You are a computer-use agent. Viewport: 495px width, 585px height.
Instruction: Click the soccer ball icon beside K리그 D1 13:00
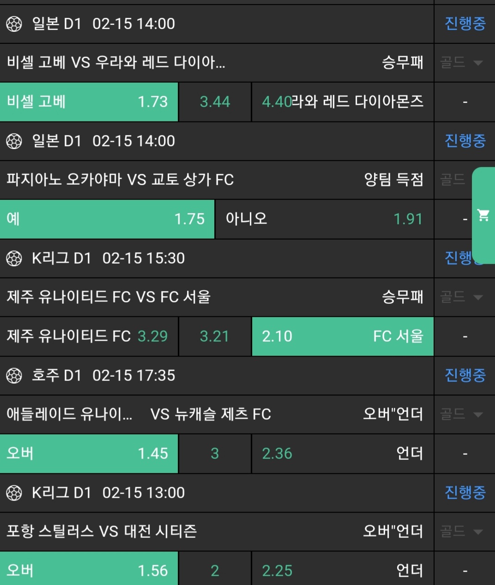pos(14,493)
